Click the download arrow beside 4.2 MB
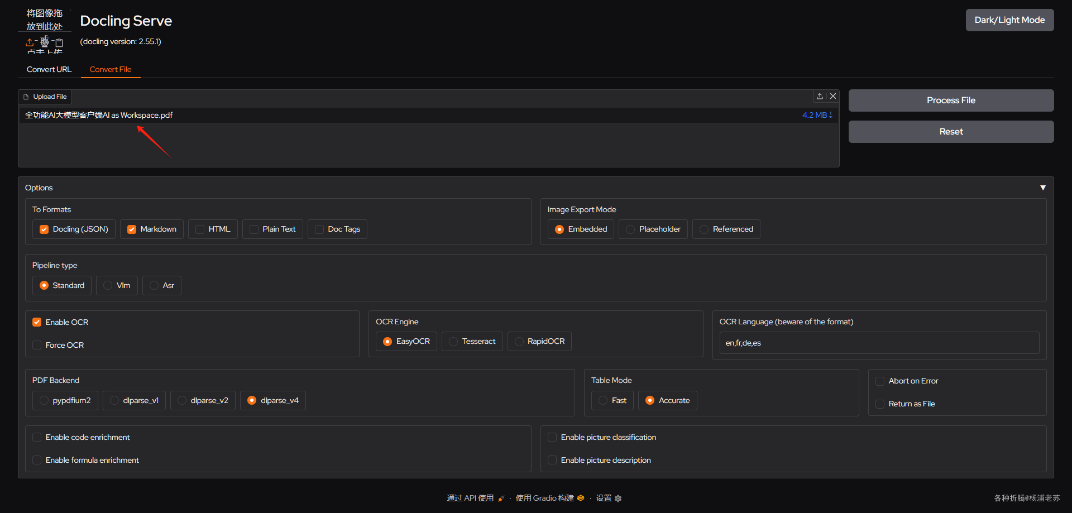Screen dimensions: 1072x513 coord(831,115)
